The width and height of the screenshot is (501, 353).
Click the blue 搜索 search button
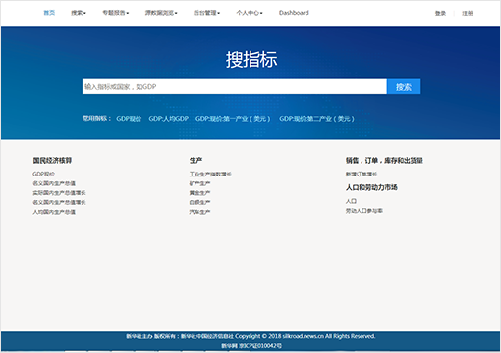404,86
